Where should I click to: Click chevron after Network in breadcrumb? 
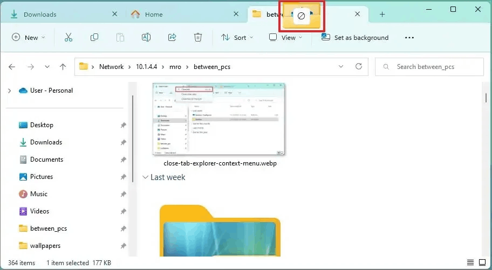coord(130,67)
